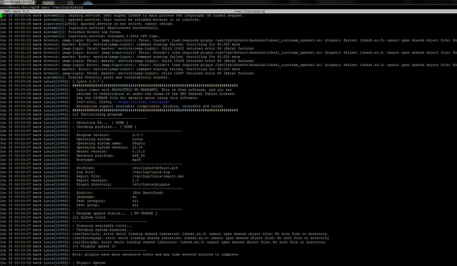The width and height of the screenshot is (457, 266).
Task: Click the '[ Lynis 3.0.7 ]' banner text
Action: coord(87,82)
